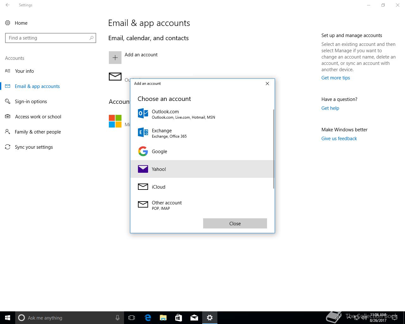
Task: Open Family & other people page
Action: click(x=38, y=132)
